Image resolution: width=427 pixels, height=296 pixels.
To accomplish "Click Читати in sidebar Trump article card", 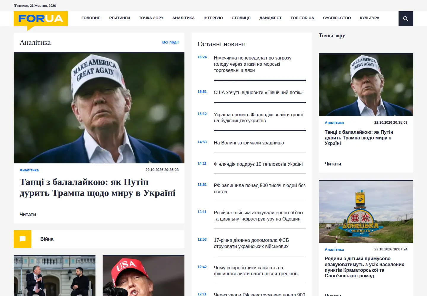I will pos(333,164).
